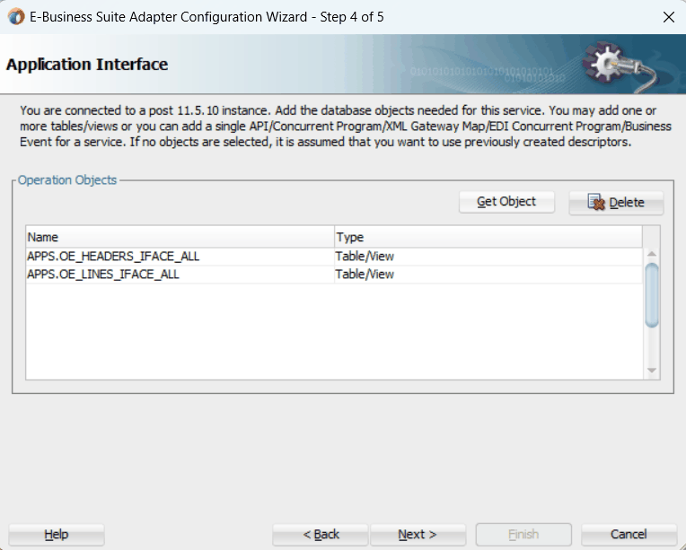
Task: Select the APPS.OE_HEADERS_IFACE_ALL row
Action: pyautogui.click(x=334, y=257)
